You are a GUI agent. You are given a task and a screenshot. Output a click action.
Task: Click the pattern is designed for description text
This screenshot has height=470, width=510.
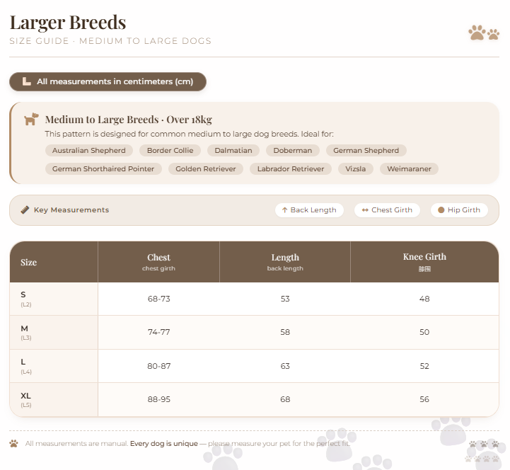click(x=189, y=134)
